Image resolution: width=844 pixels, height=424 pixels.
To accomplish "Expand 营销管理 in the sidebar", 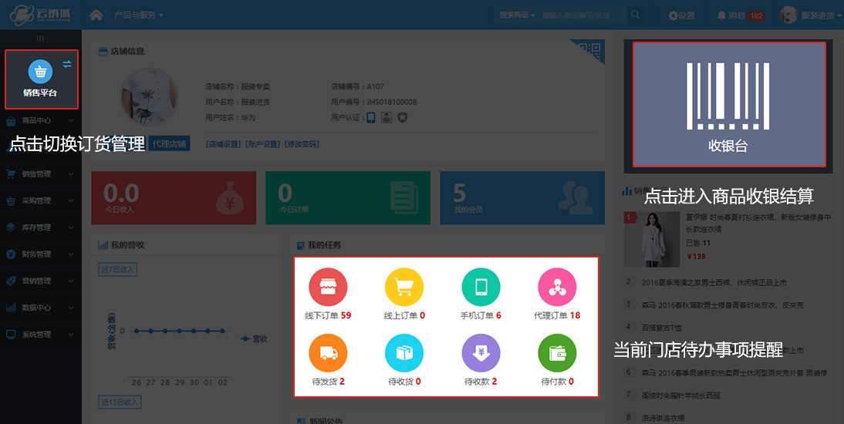I will click(x=40, y=281).
